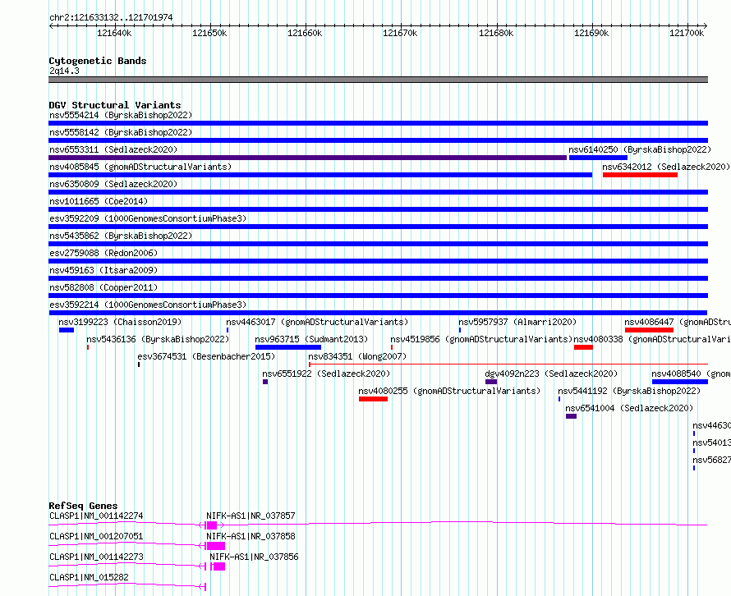Click the red nsv4086447 variant bar

tap(649, 330)
